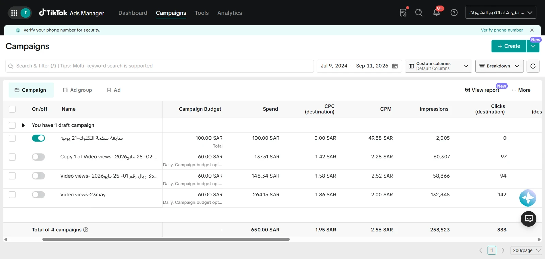545x259 pixels.
Task: Turn on Copy 1 of Video views toggle
Action: pyautogui.click(x=38, y=157)
